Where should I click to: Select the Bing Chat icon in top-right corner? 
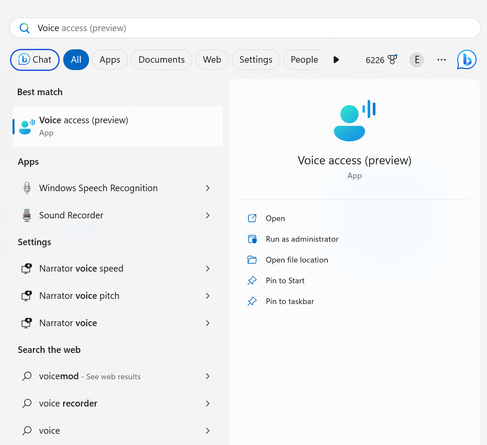[466, 60]
